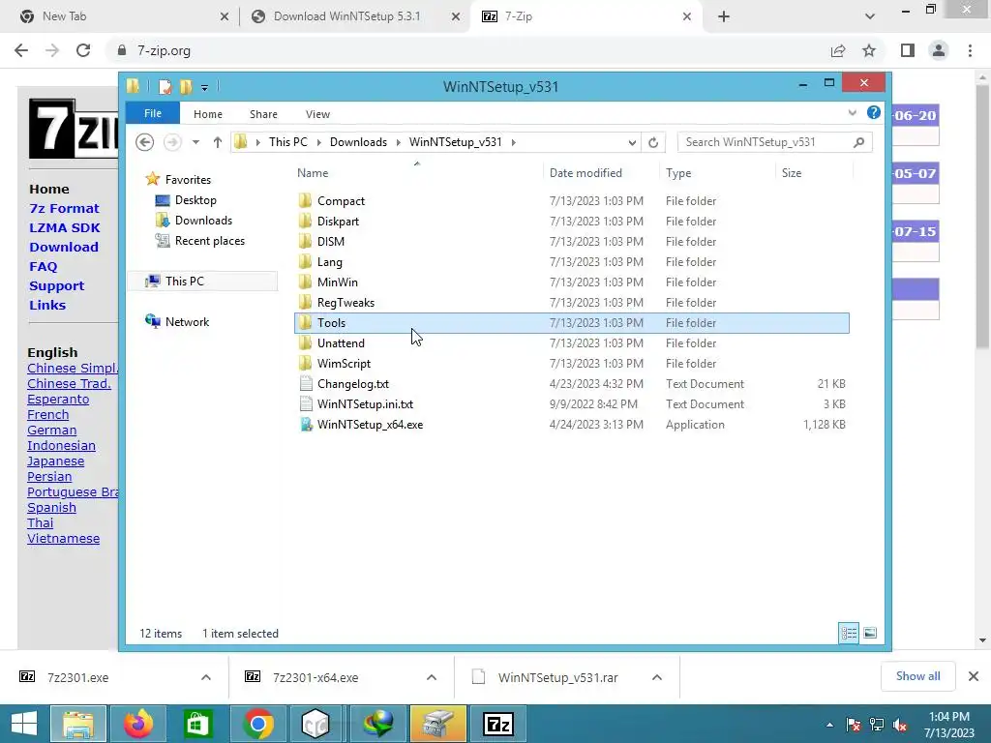Open options for 7z2301-x64.exe download

click(x=431, y=677)
